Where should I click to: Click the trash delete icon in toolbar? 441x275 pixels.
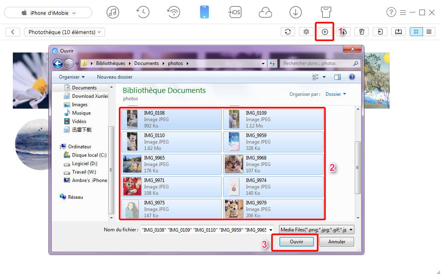point(362,32)
